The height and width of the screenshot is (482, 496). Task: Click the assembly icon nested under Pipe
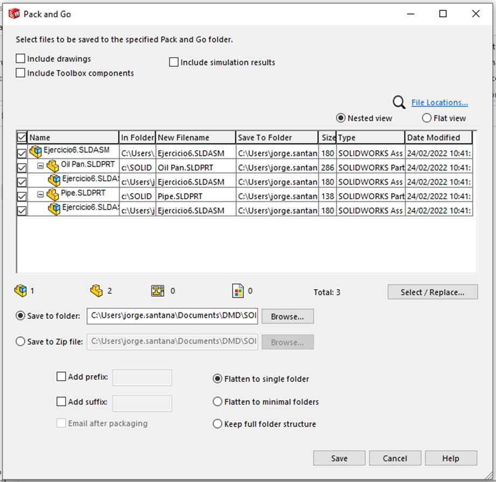[x=54, y=209]
